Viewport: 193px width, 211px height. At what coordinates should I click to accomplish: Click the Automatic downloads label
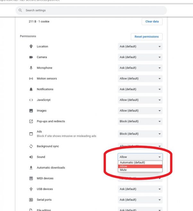51,168
